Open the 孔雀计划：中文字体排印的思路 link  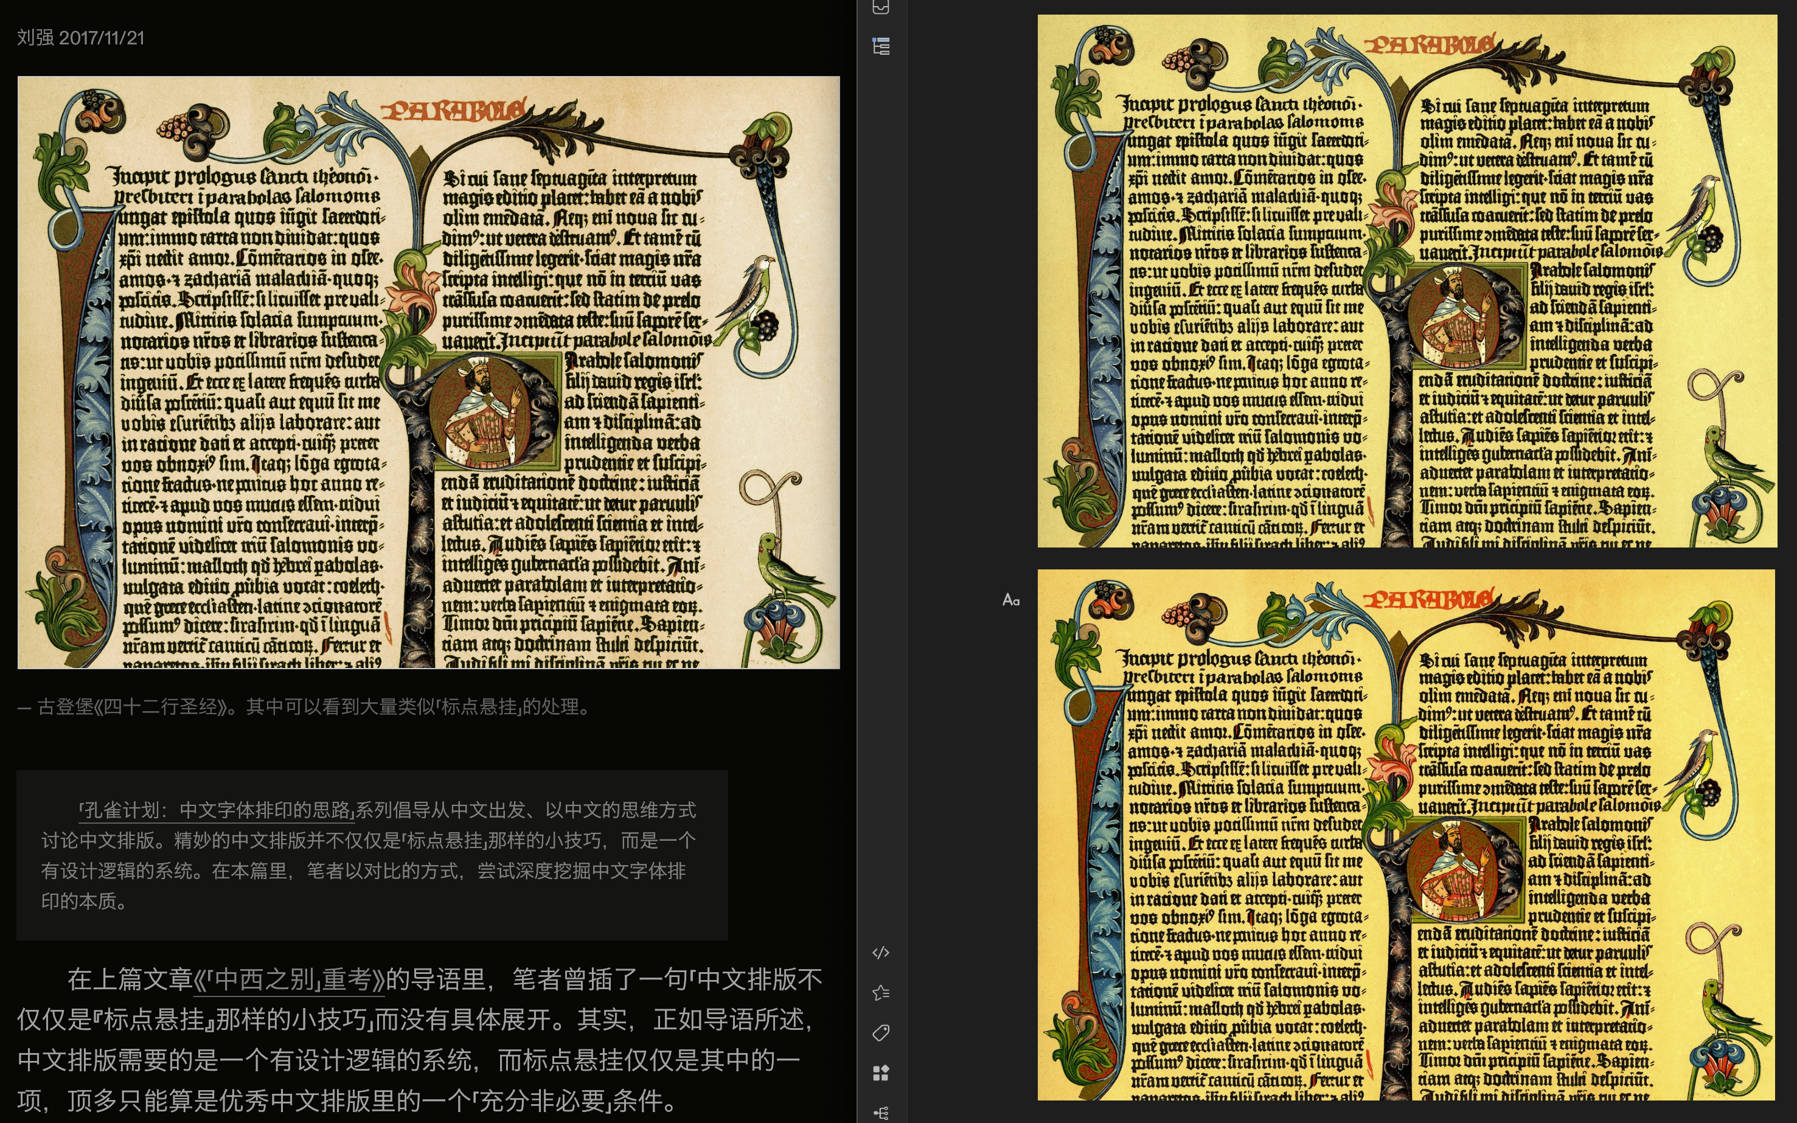pos(217,810)
